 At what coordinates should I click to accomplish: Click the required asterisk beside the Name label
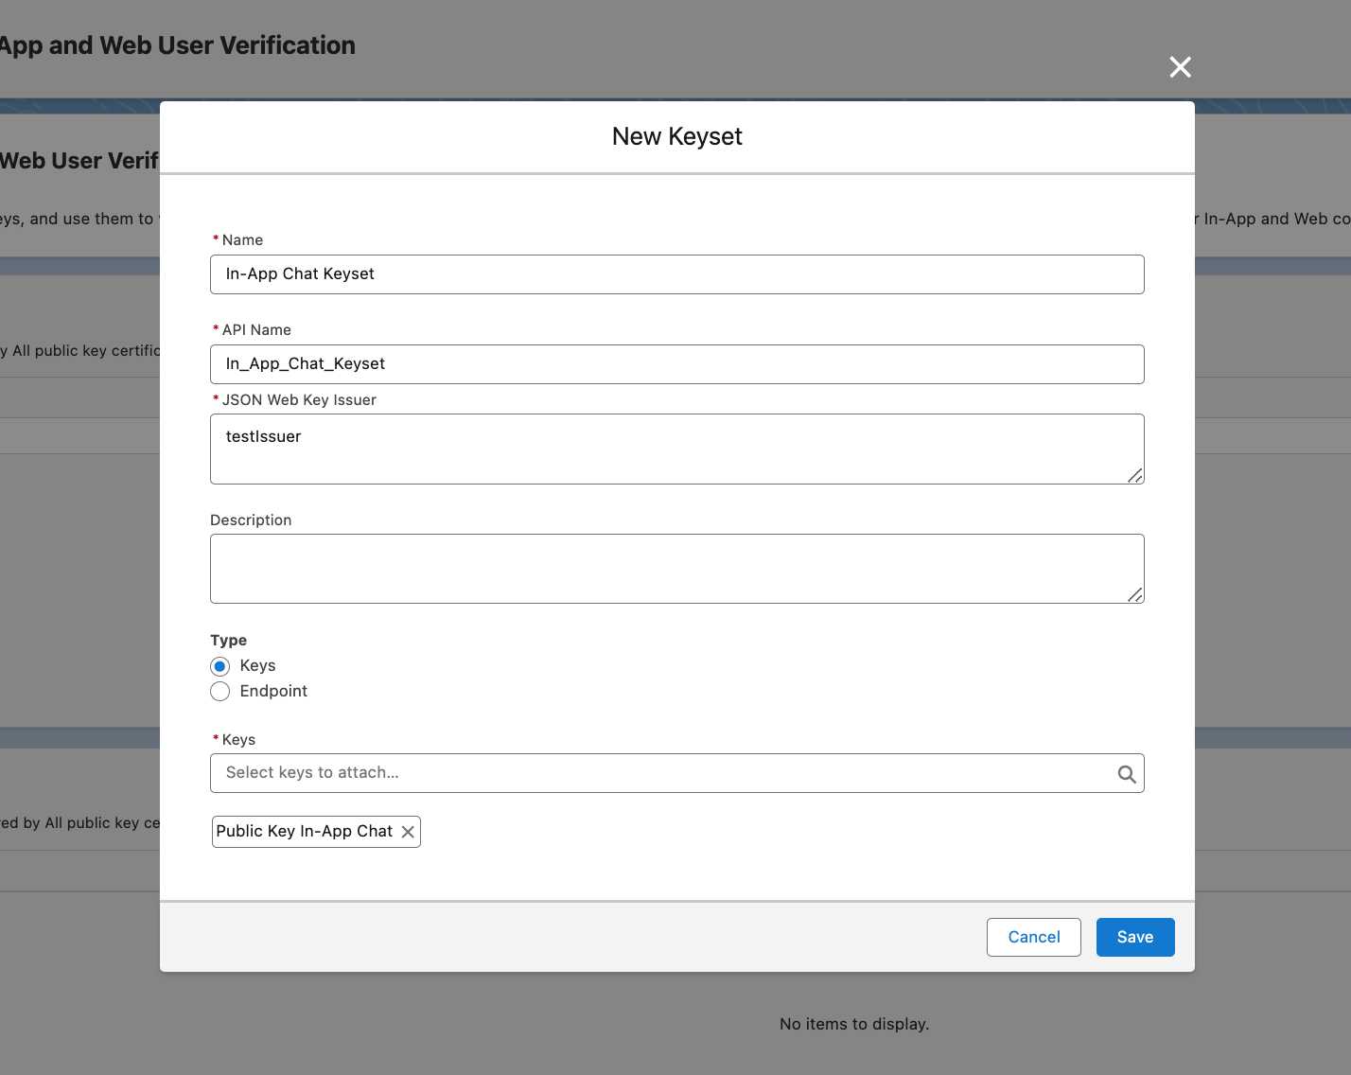click(216, 238)
